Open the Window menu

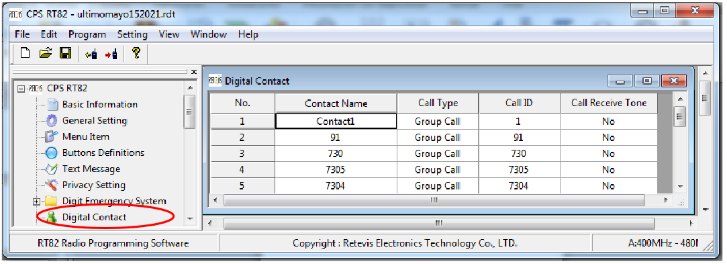209,34
